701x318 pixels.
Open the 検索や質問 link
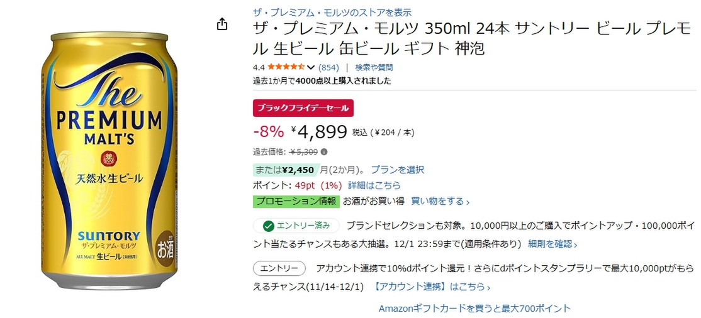(x=374, y=67)
